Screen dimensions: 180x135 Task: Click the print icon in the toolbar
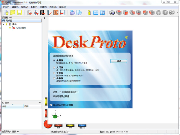click(x=72, y=13)
